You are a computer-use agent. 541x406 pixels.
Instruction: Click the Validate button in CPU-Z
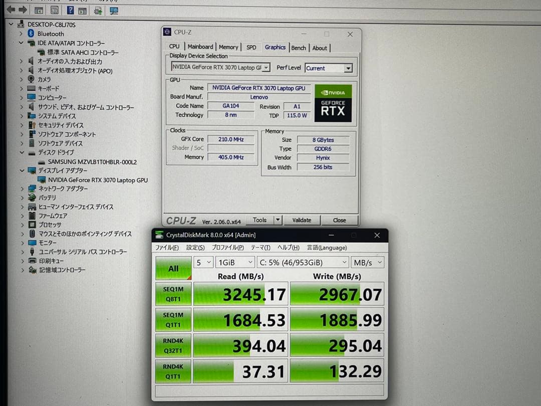click(x=303, y=220)
